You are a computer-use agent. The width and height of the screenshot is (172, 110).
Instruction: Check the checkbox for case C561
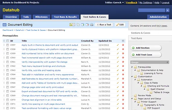click(8, 62)
